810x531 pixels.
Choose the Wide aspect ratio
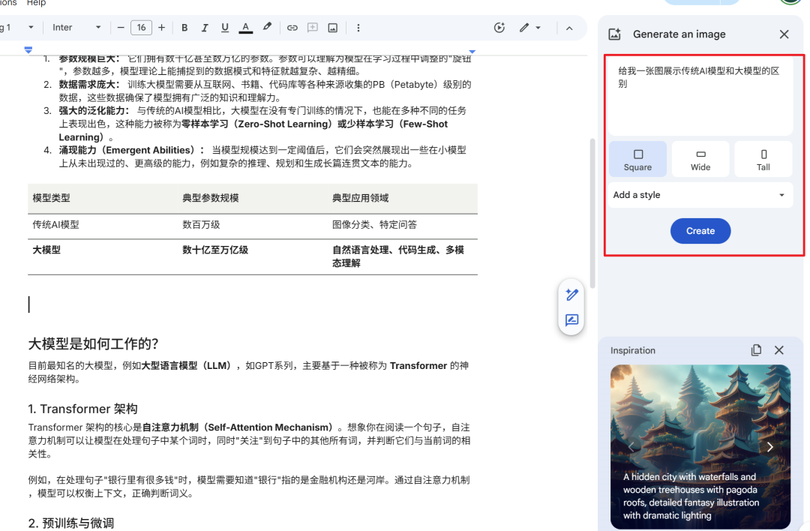tap(700, 159)
